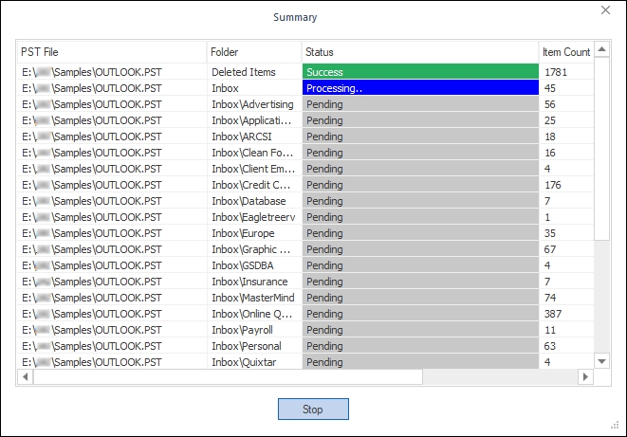Select the blue Processing.. status bar
Viewport: 627px width, 437px height.
420,88
